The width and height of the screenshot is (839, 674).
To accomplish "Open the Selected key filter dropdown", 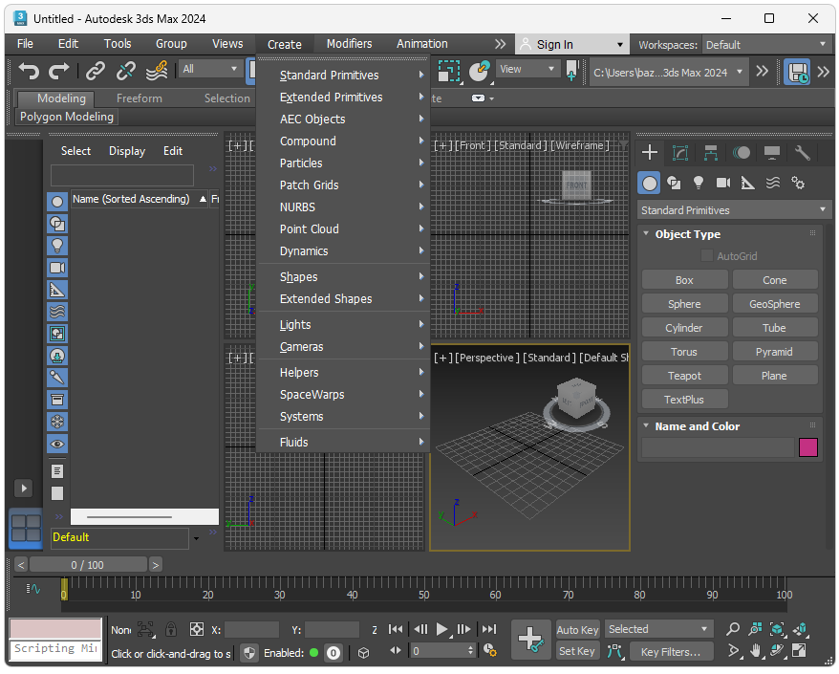I will click(658, 629).
